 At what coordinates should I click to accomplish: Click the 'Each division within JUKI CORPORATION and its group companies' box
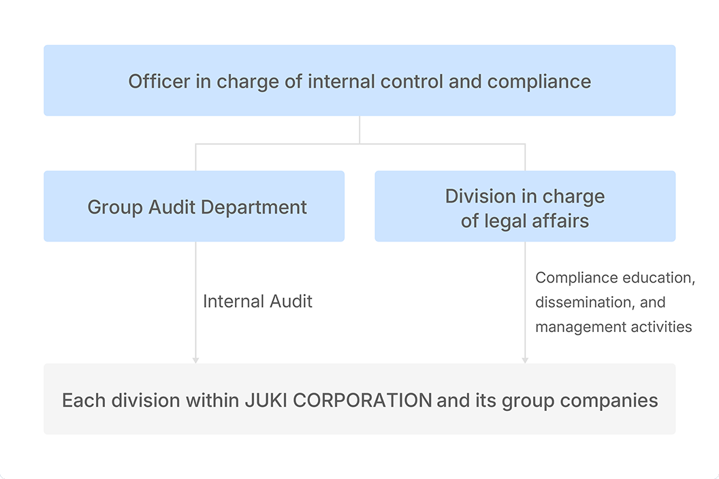click(x=359, y=399)
